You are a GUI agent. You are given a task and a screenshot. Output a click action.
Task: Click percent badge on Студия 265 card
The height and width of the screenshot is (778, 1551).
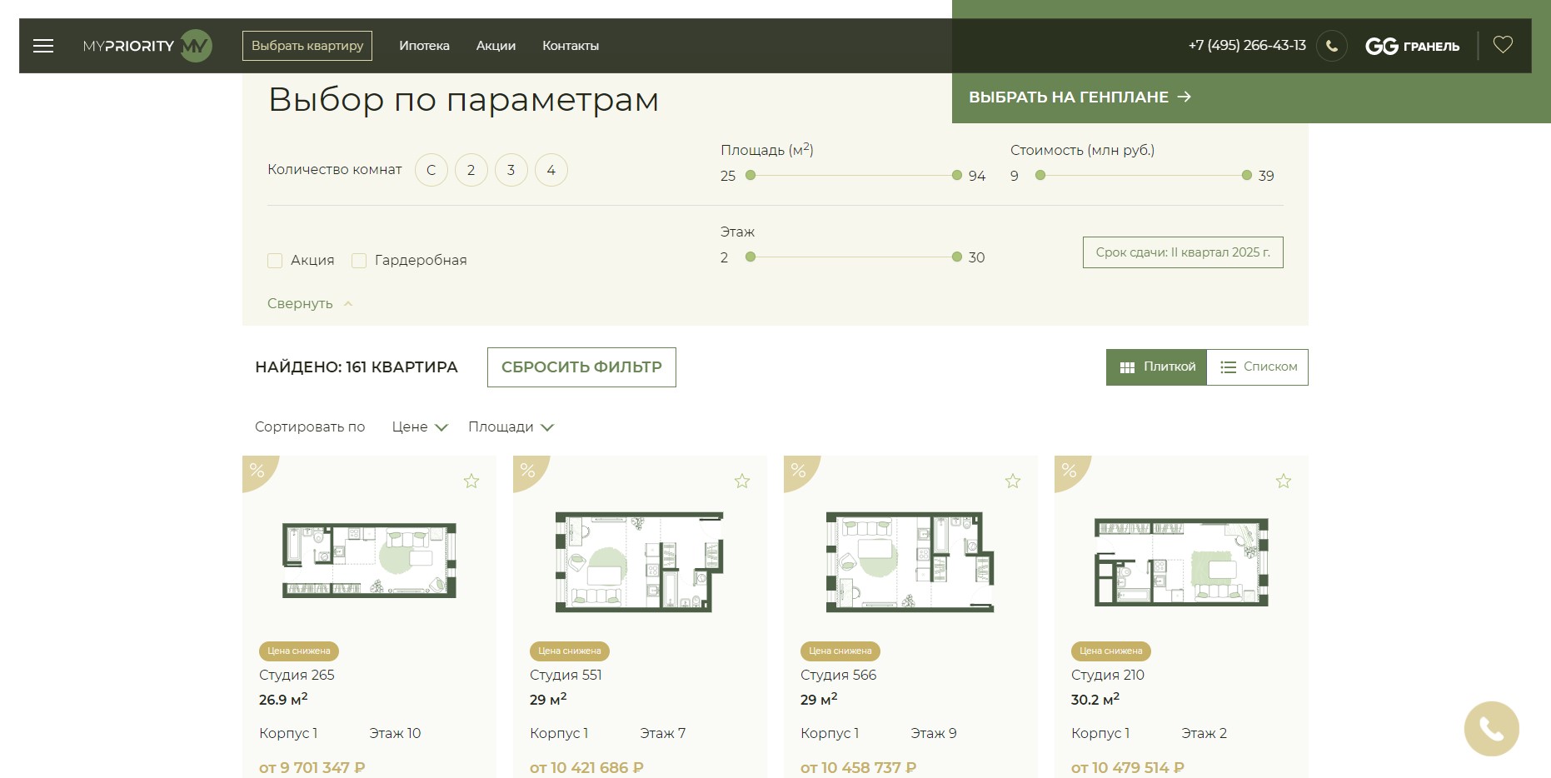[257, 471]
